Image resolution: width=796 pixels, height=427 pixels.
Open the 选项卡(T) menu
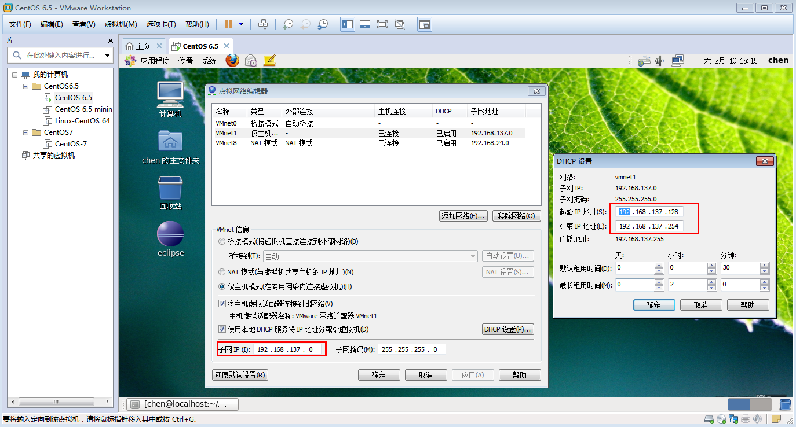pos(161,24)
